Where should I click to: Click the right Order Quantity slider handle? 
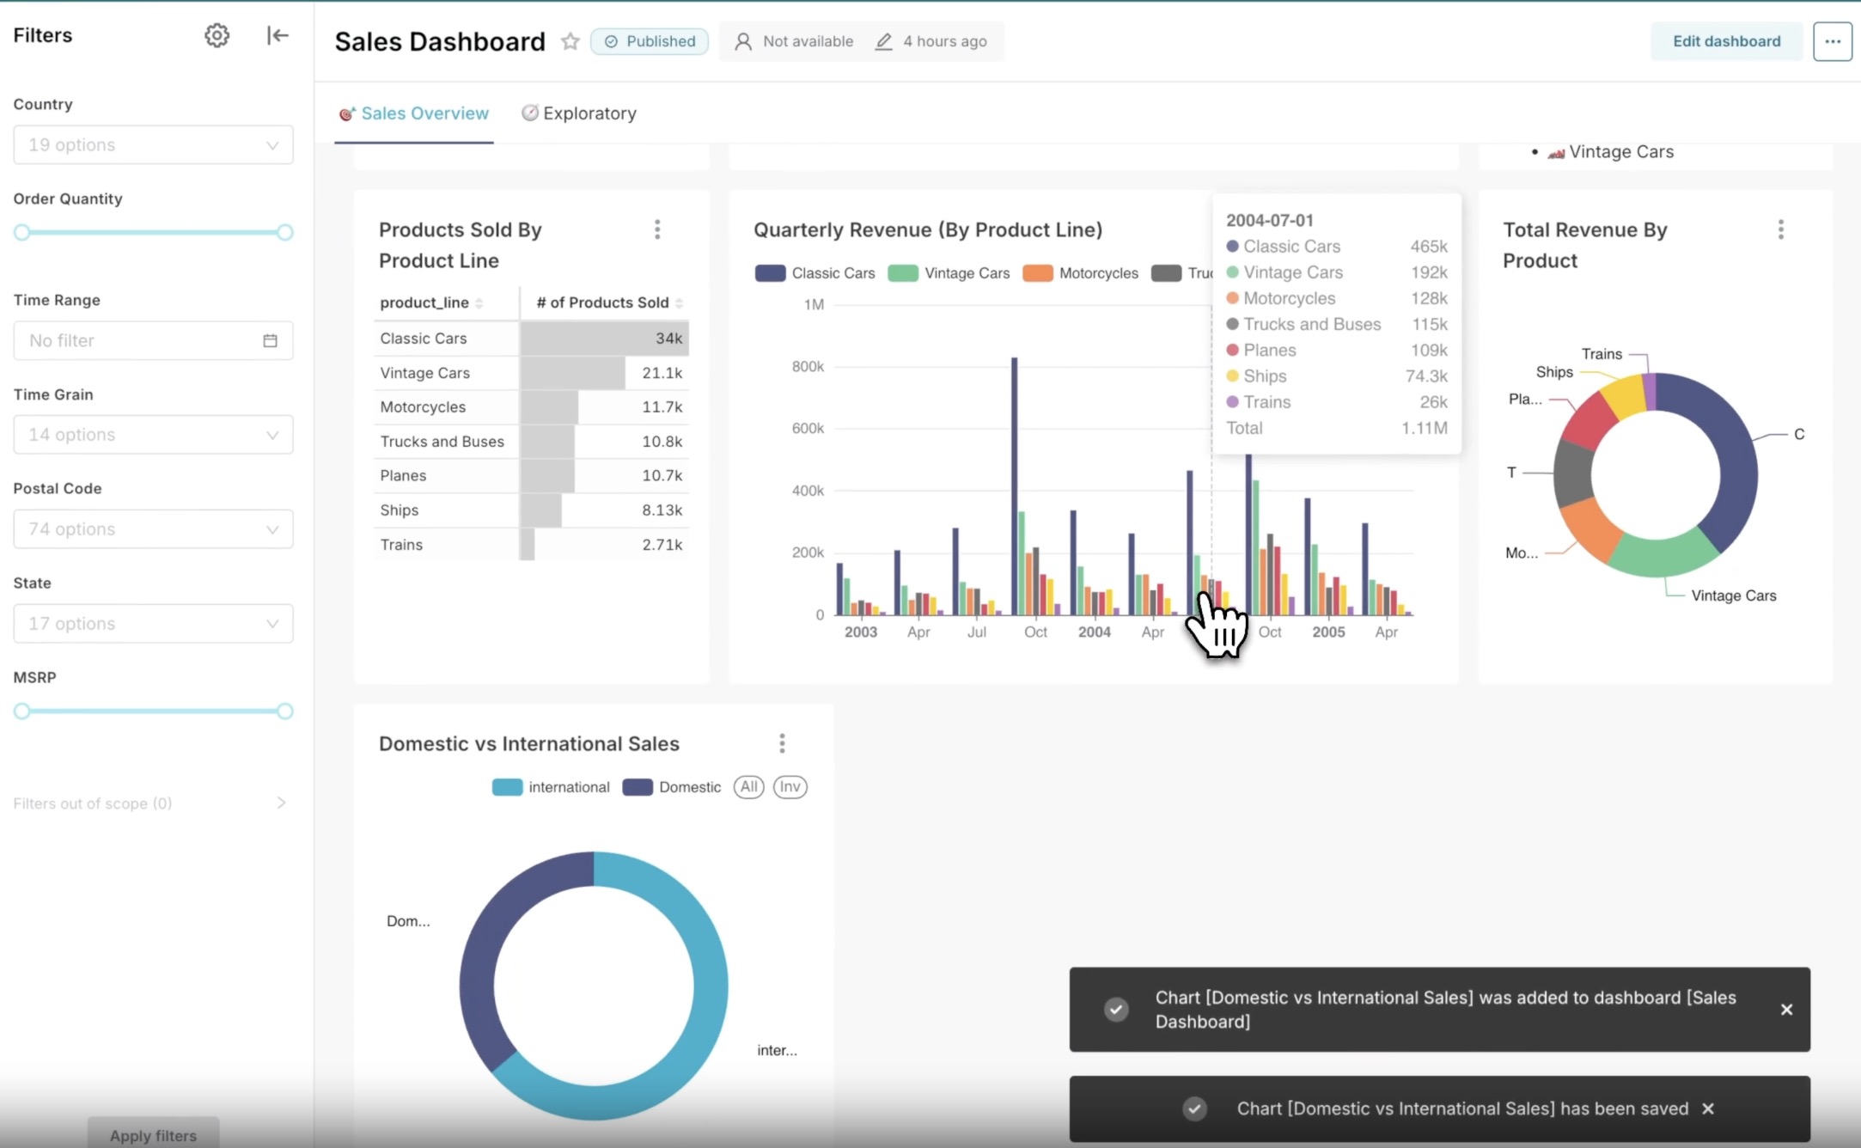[x=284, y=233]
